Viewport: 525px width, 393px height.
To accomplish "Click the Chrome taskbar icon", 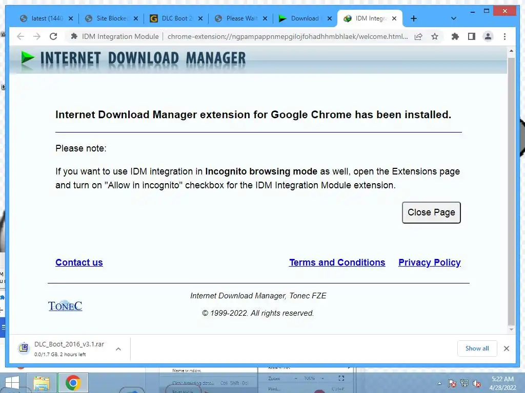I will point(73,383).
